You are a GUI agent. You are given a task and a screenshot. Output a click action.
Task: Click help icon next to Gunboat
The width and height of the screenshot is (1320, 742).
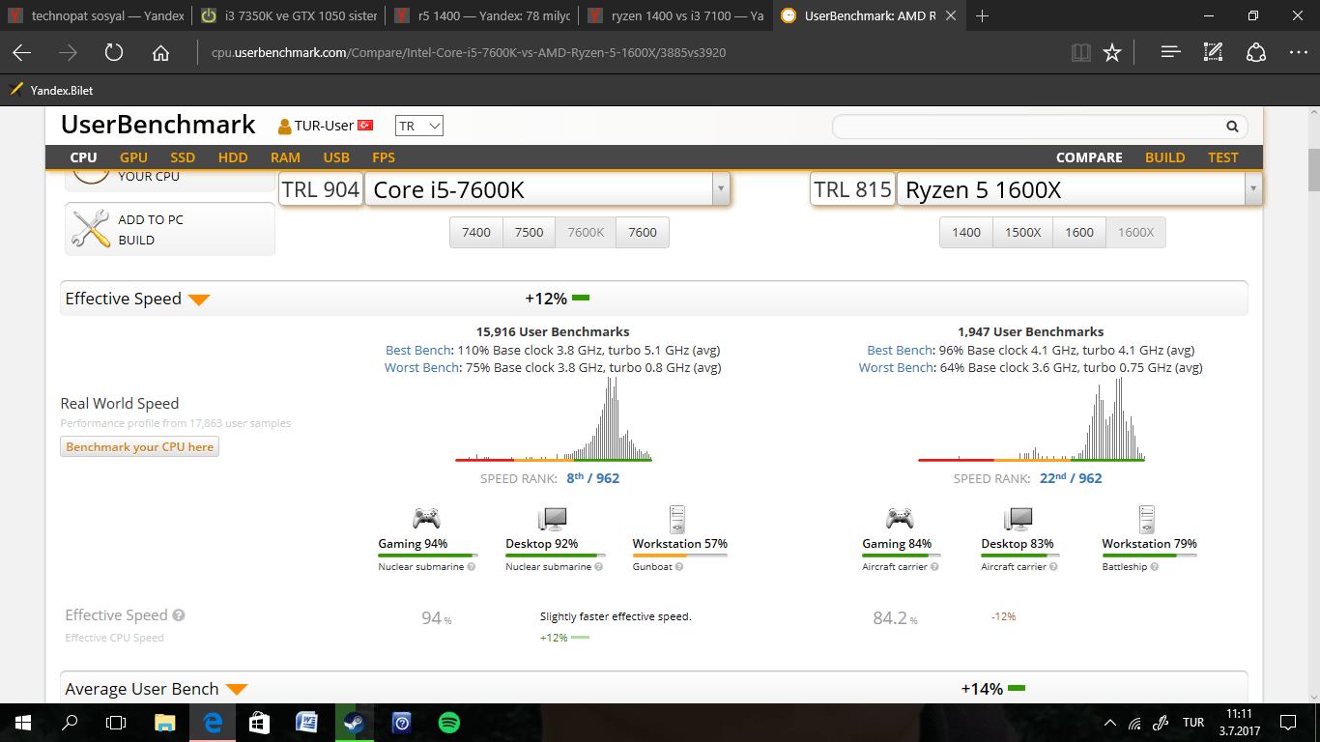679,567
